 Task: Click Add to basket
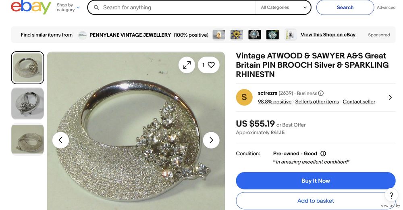tap(316, 201)
